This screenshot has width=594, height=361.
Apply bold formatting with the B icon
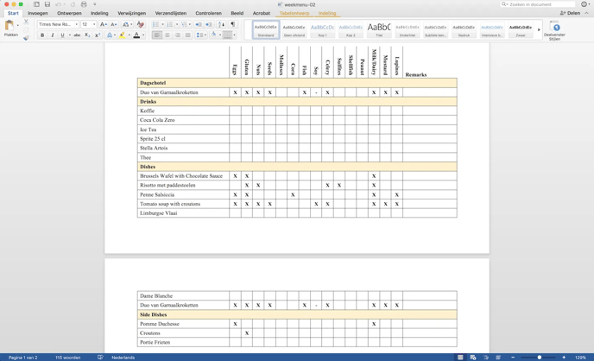coord(42,35)
